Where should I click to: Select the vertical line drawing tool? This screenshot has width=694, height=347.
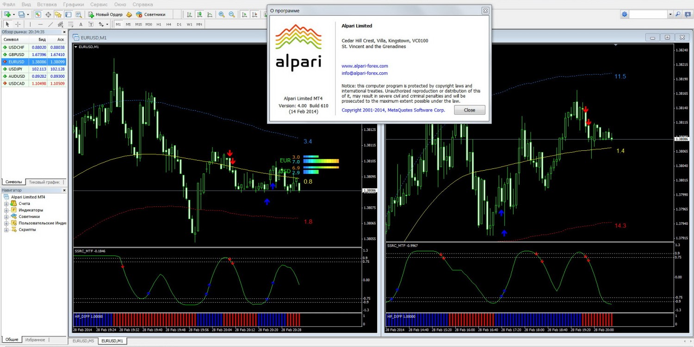click(30, 24)
